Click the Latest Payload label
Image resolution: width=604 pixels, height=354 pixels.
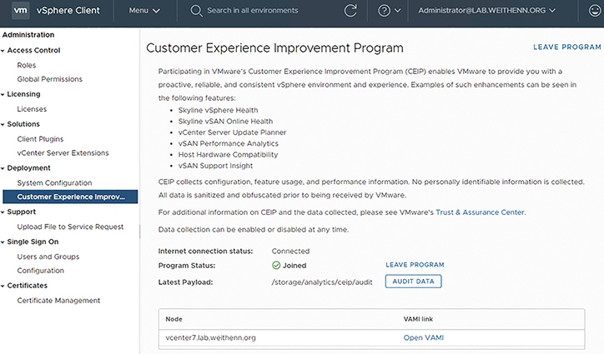(185, 282)
